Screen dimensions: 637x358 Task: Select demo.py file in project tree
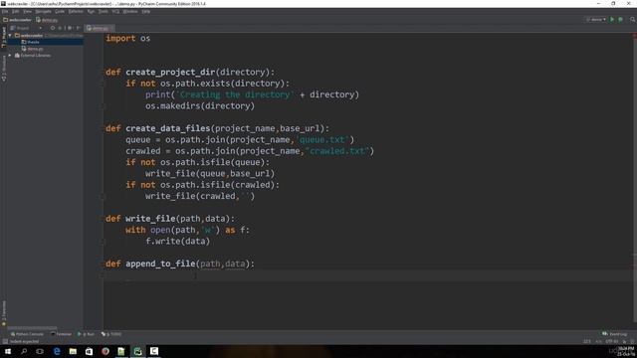coord(33,49)
